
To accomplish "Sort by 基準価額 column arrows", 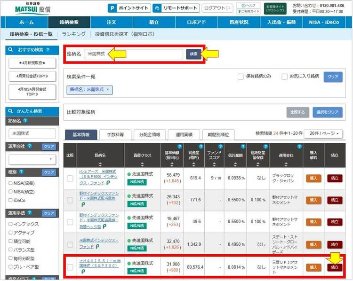I will 172,164.
